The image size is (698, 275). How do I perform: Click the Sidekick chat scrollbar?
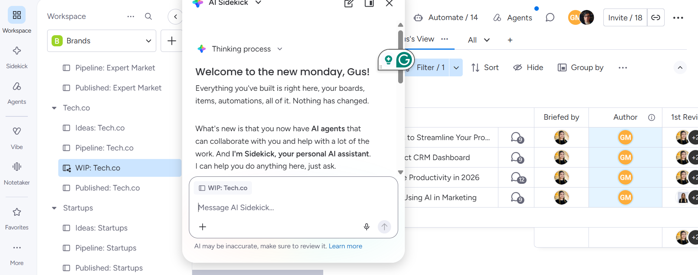pyautogui.click(x=400, y=57)
